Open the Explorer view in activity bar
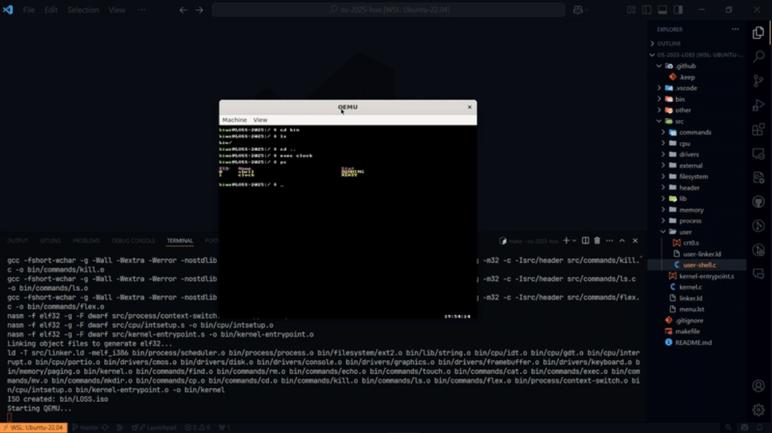772x433 pixels. [758, 32]
